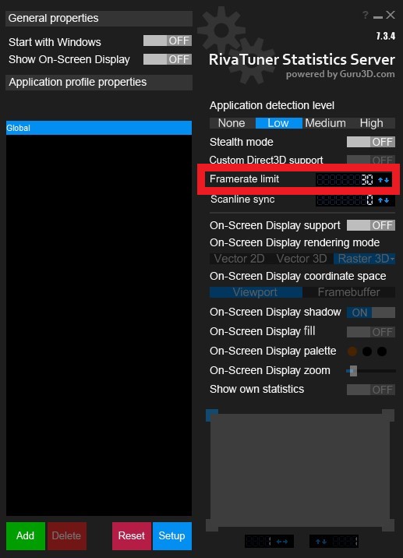Screen dimensions: 403x558
Task: Toggle On-Screen Display fill switch
Action: coord(371,332)
